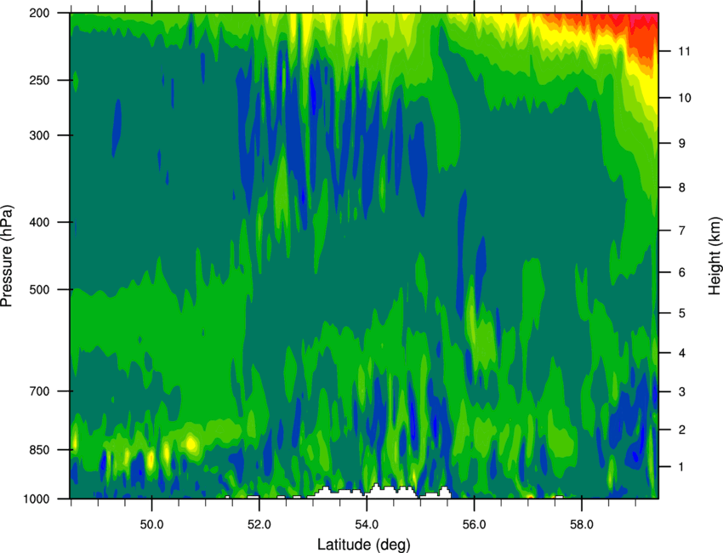The width and height of the screenshot is (723, 553).
Task: Click the red maximum region at top right
Action: [x=641, y=35]
